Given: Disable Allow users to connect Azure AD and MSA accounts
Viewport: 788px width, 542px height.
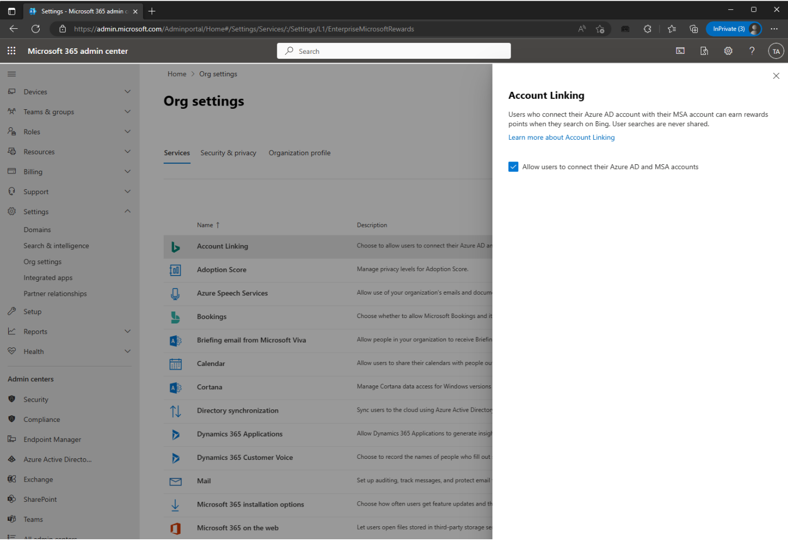Looking at the screenshot, I should 513,166.
